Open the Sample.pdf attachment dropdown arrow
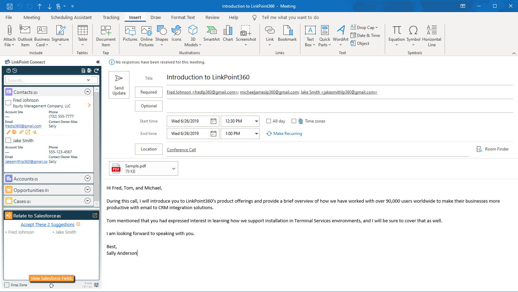 pos(174,168)
